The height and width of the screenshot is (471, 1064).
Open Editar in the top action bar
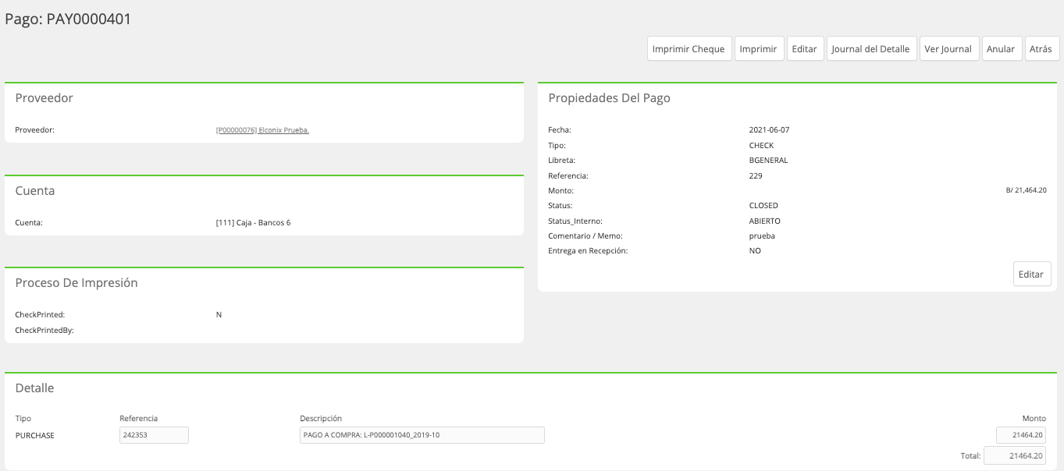[804, 48]
